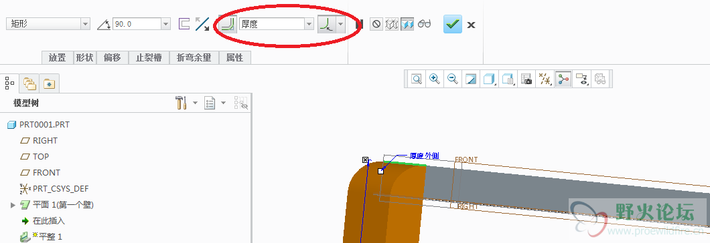Open the saved orientations icon
Viewport: 710px width, 243px height.
click(508, 79)
